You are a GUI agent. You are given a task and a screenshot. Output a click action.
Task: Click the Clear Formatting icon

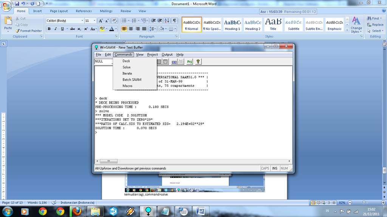tap(114, 21)
